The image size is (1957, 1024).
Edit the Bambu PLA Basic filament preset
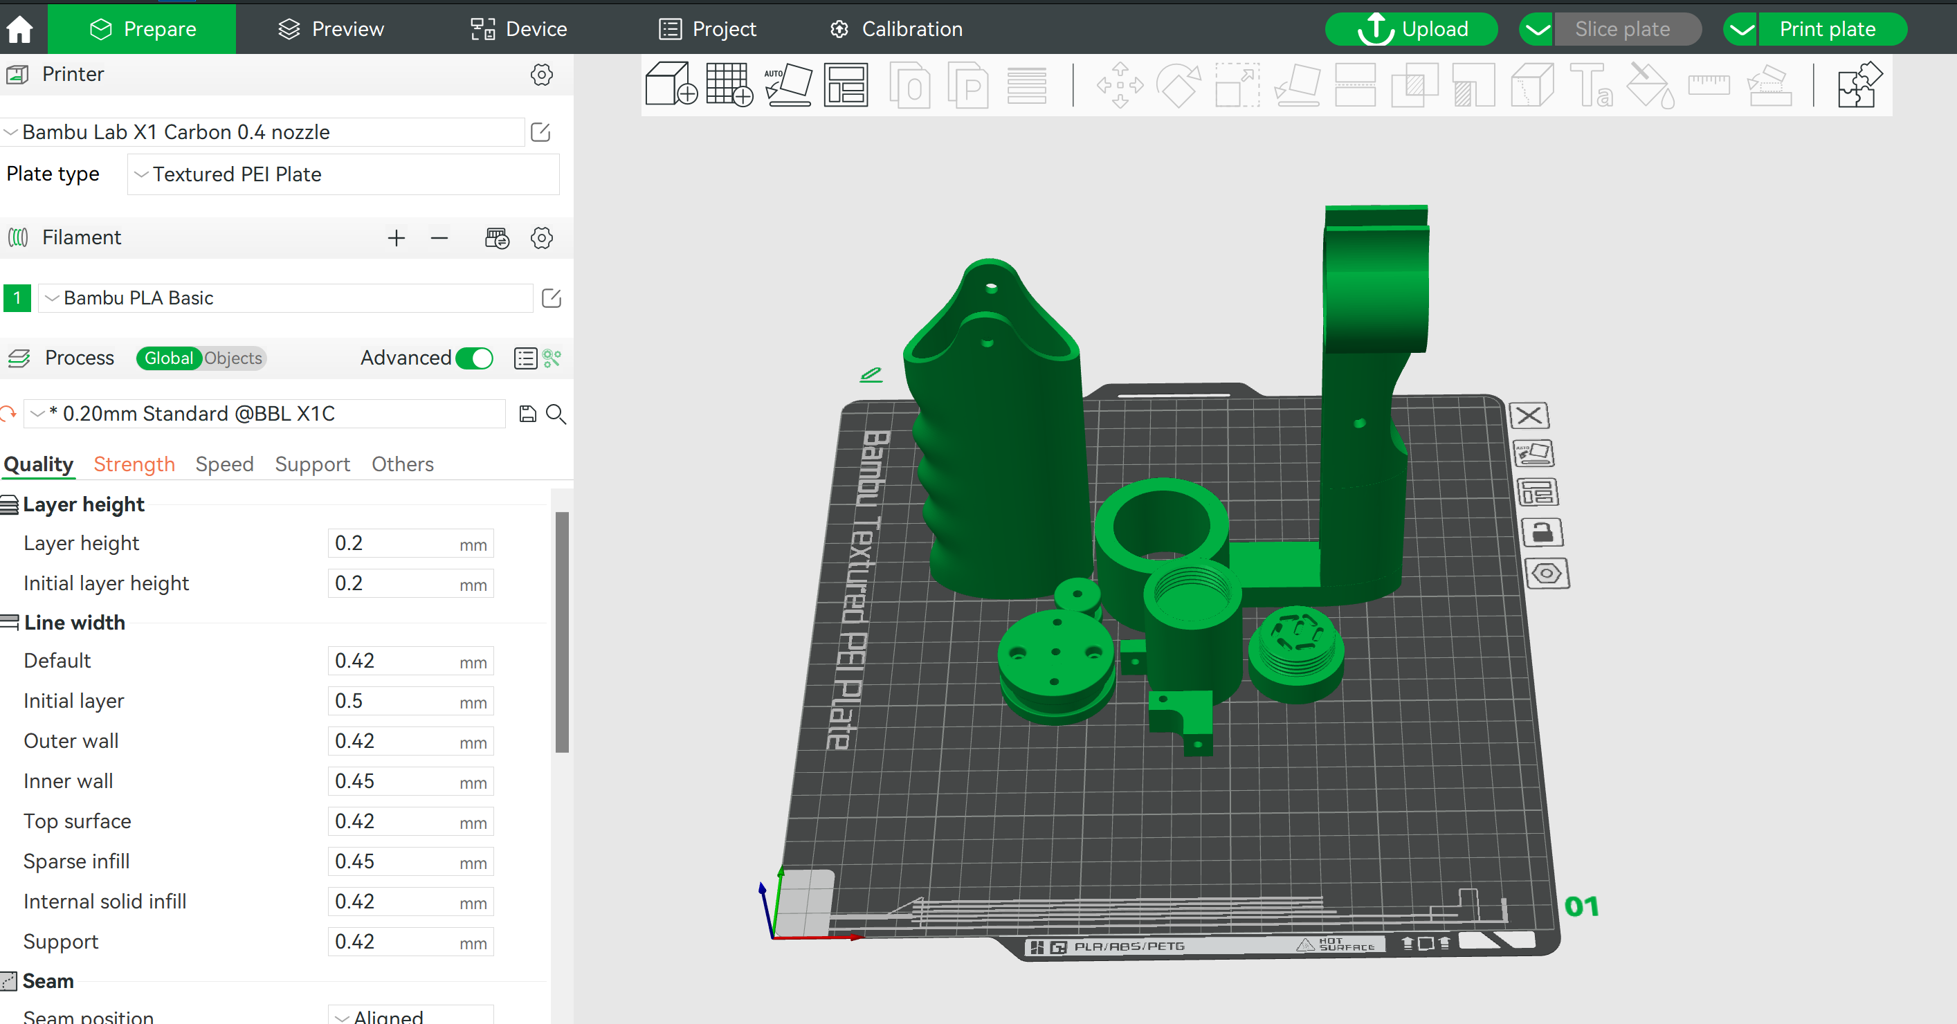pyautogui.click(x=552, y=298)
